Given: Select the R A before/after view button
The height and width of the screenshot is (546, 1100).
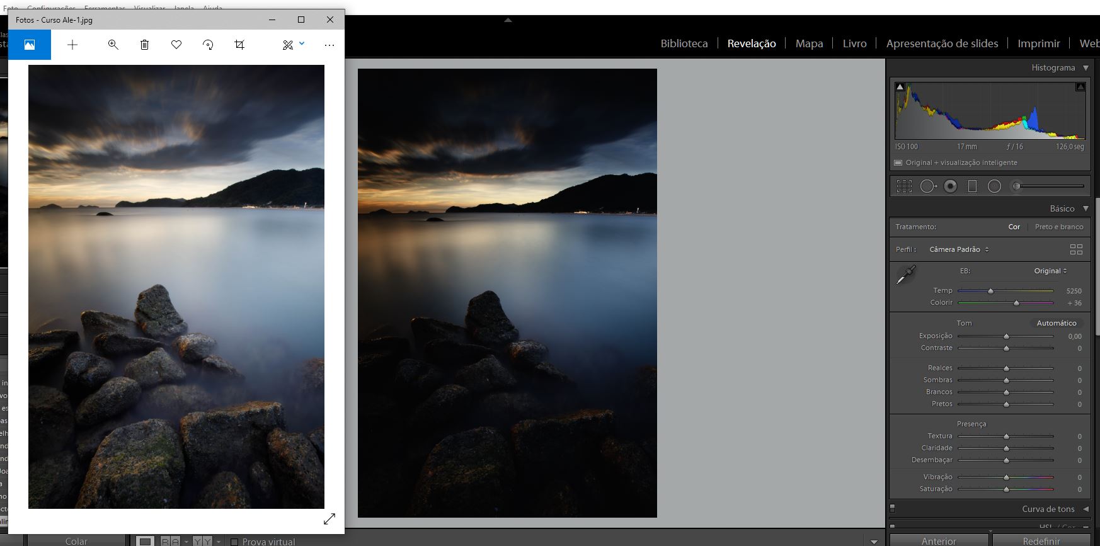Looking at the screenshot, I should [169, 541].
